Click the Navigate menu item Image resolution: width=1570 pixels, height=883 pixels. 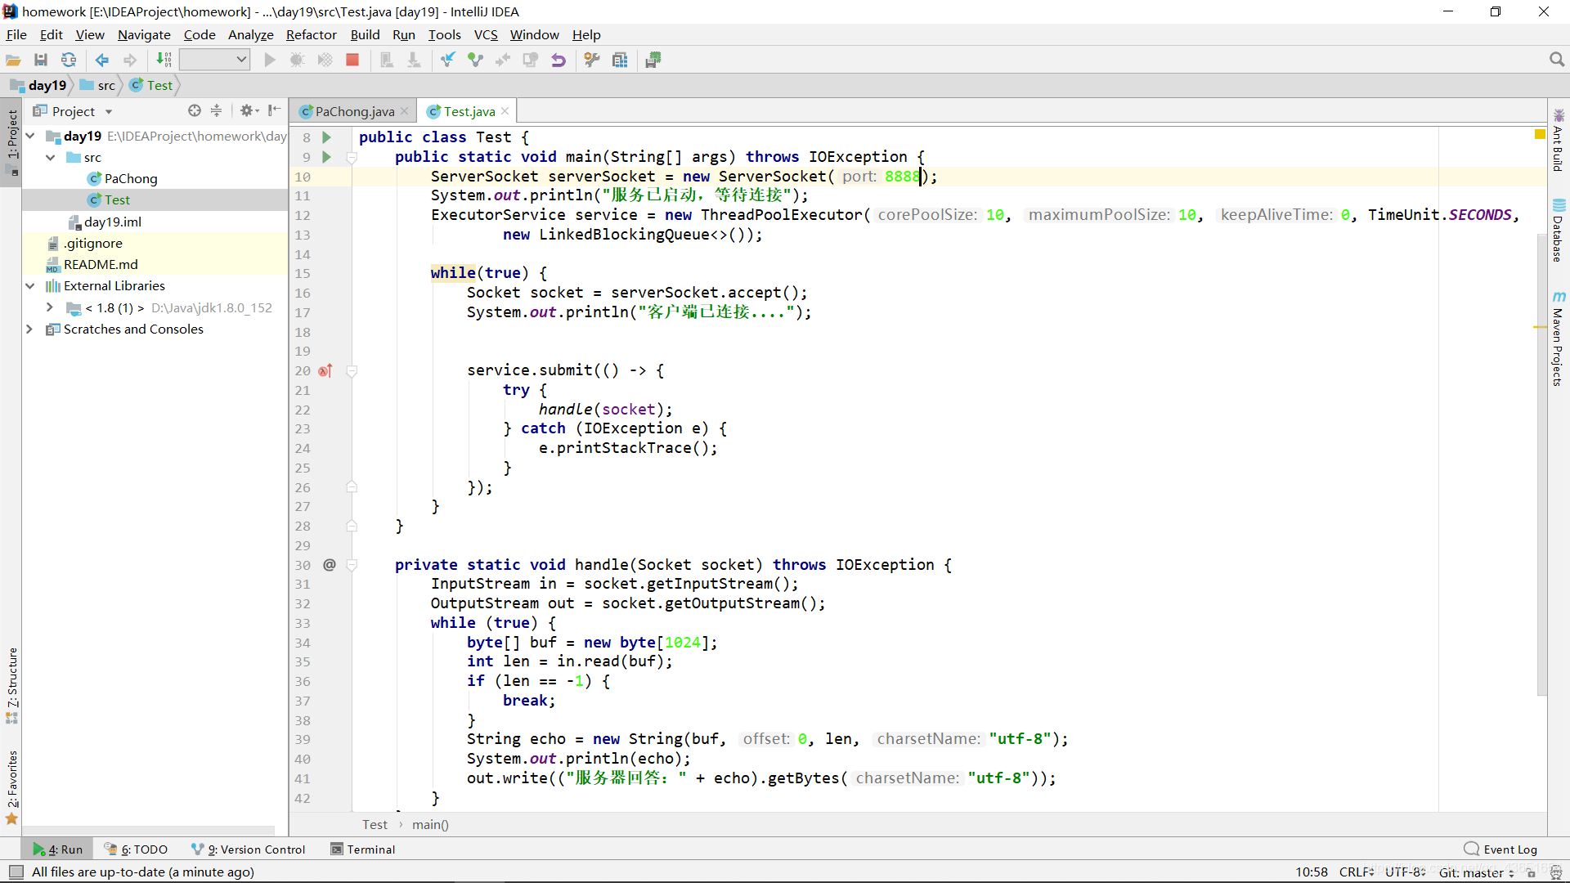145,34
